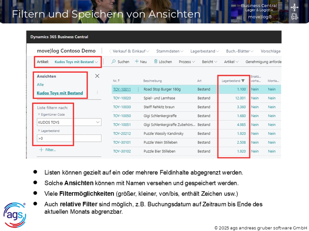Open the three-dot menu beside Kudos Toys mit Bestand view
Screen dimensions: 309x231
[97, 92]
